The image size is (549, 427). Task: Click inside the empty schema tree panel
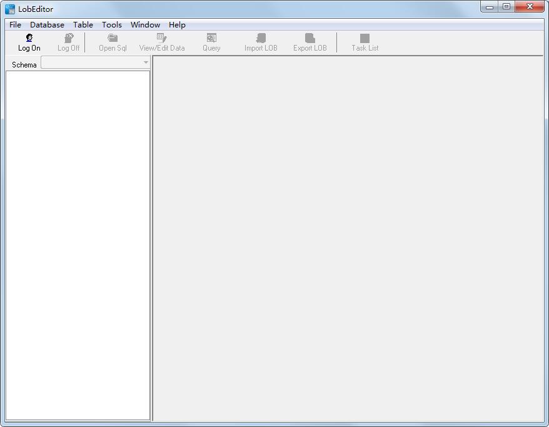point(78,243)
